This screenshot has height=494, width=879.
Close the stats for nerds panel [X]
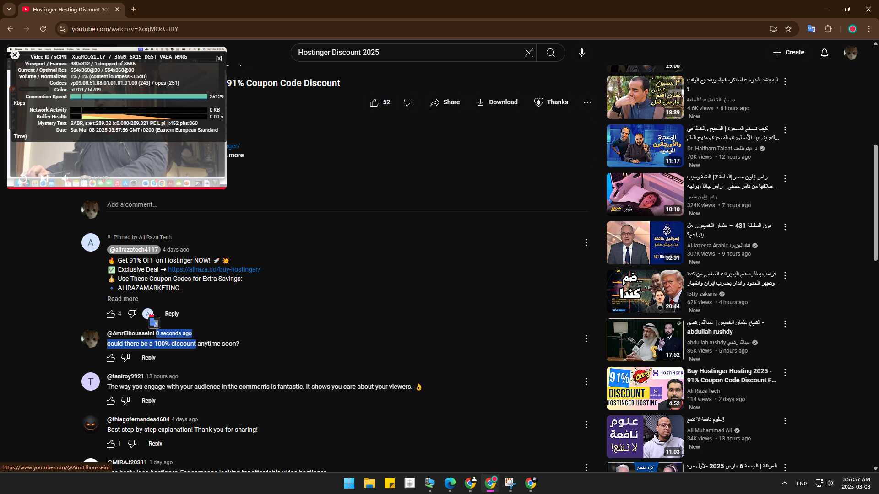point(219,59)
